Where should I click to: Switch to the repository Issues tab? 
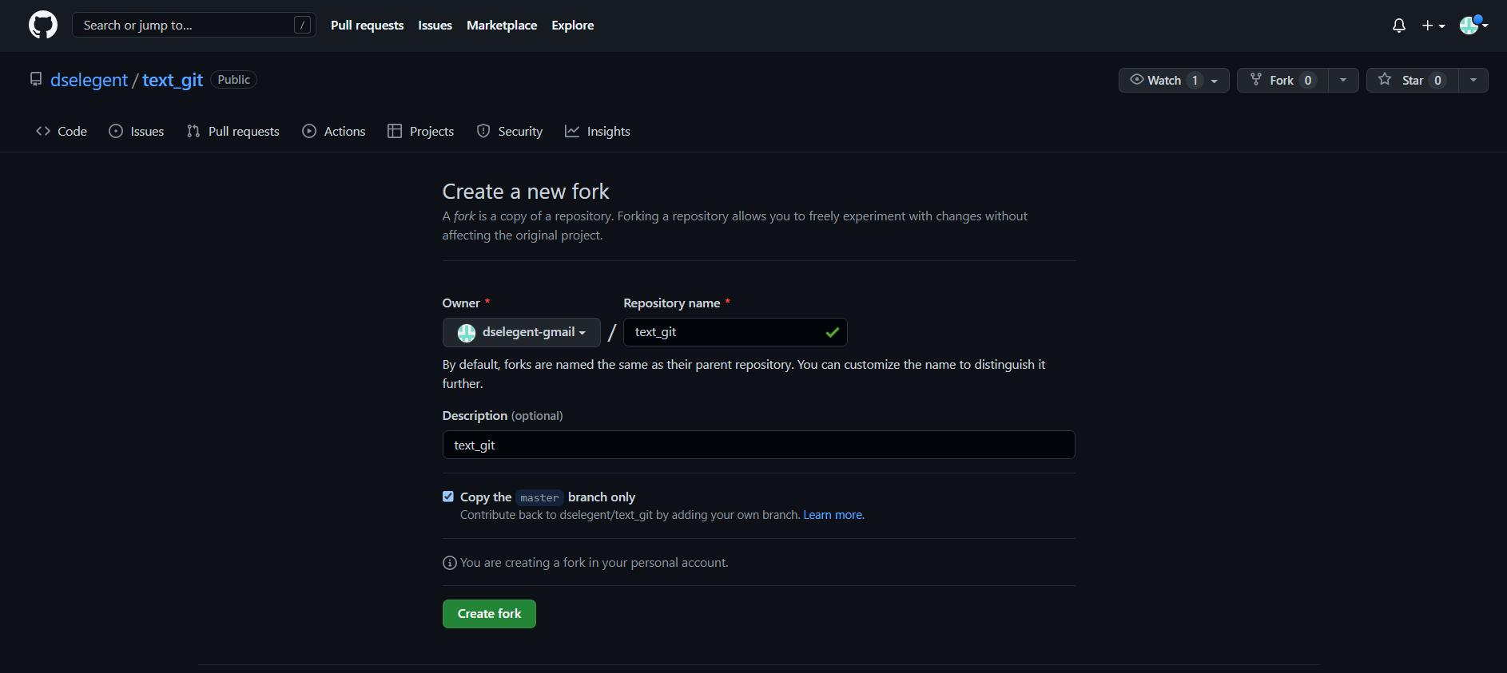[x=137, y=131]
